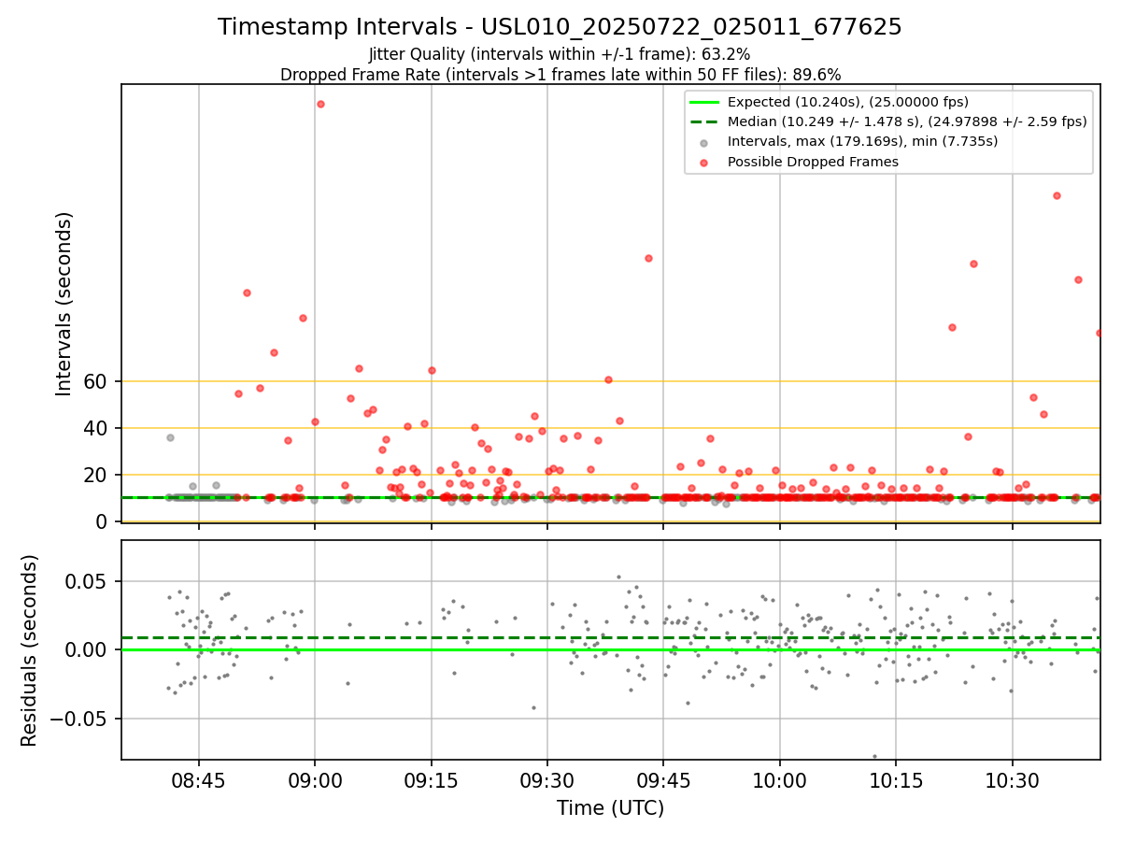Click the x-axis tick label '08:45'
The width and height of the screenshot is (1121, 841).
pos(198,780)
